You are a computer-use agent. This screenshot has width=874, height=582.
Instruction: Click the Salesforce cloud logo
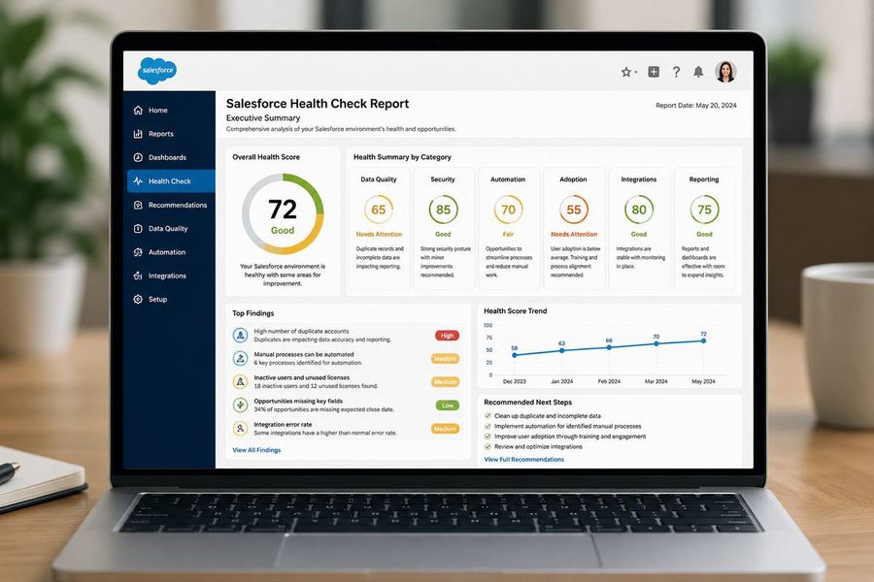click(157, 70)
